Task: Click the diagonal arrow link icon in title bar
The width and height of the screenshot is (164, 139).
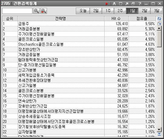Action: tap(127, 4)
